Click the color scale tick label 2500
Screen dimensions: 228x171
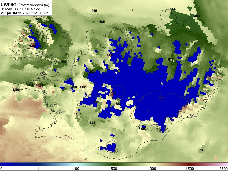pyautogui.click(x=224, y=169)
